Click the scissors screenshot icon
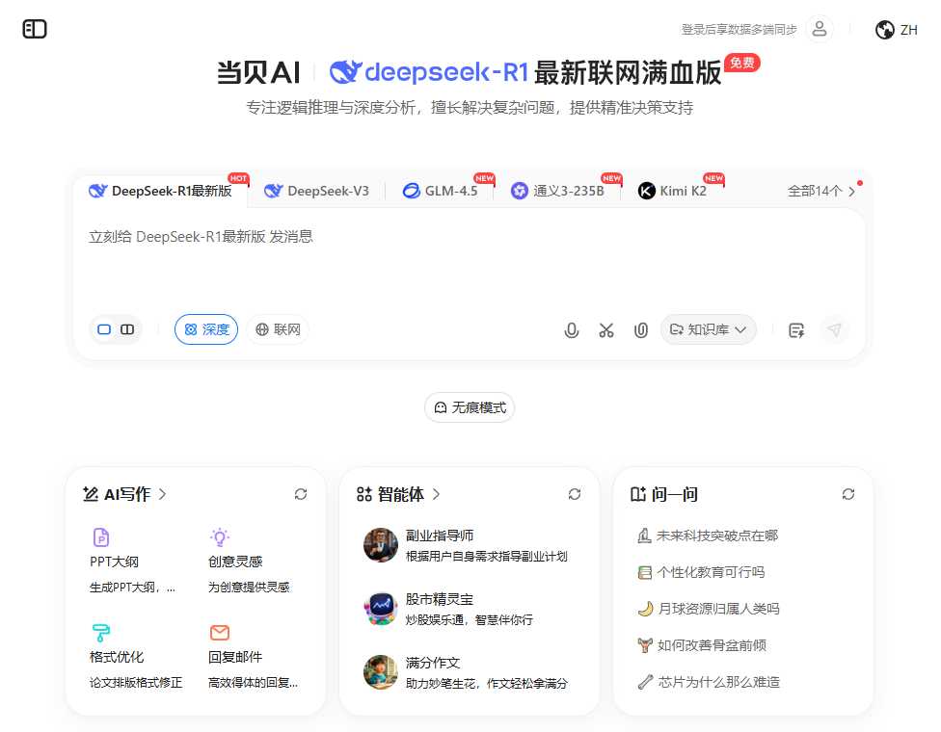The height and width of the screenshot is (732, 941). 606,329
